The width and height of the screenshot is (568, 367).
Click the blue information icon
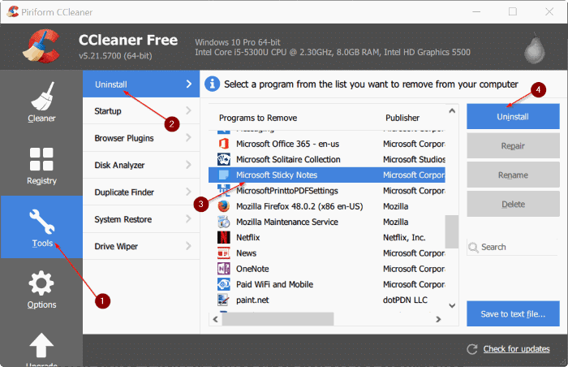pyautogui.click(x=213, y=84)
